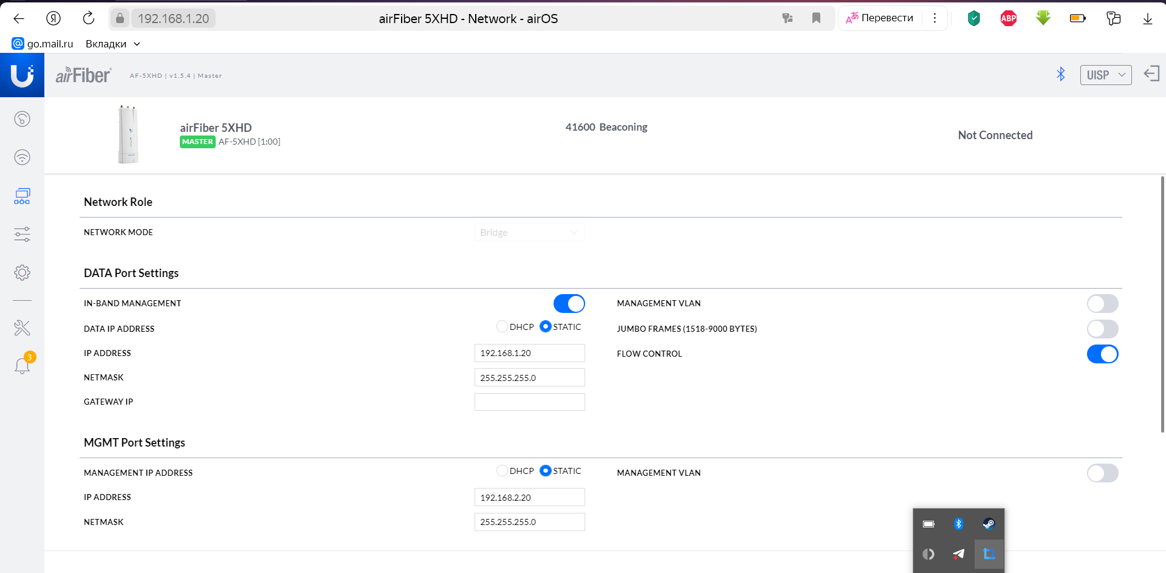Open the Network Mode Bridge dropdown
This screenshot has height=573, width=1166.
[x=529, y=232]
